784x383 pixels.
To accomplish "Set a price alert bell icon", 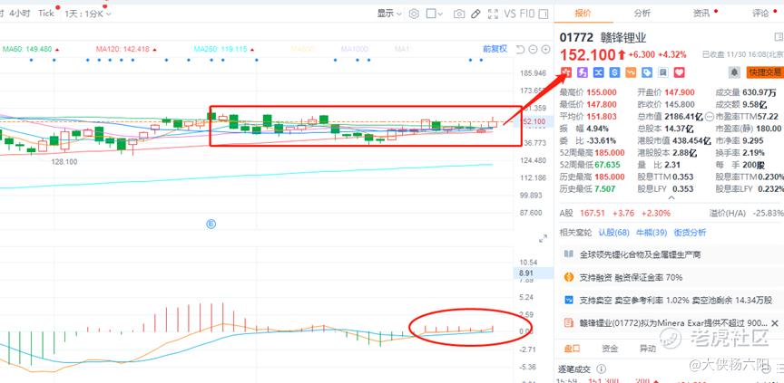I will (734, 72).
